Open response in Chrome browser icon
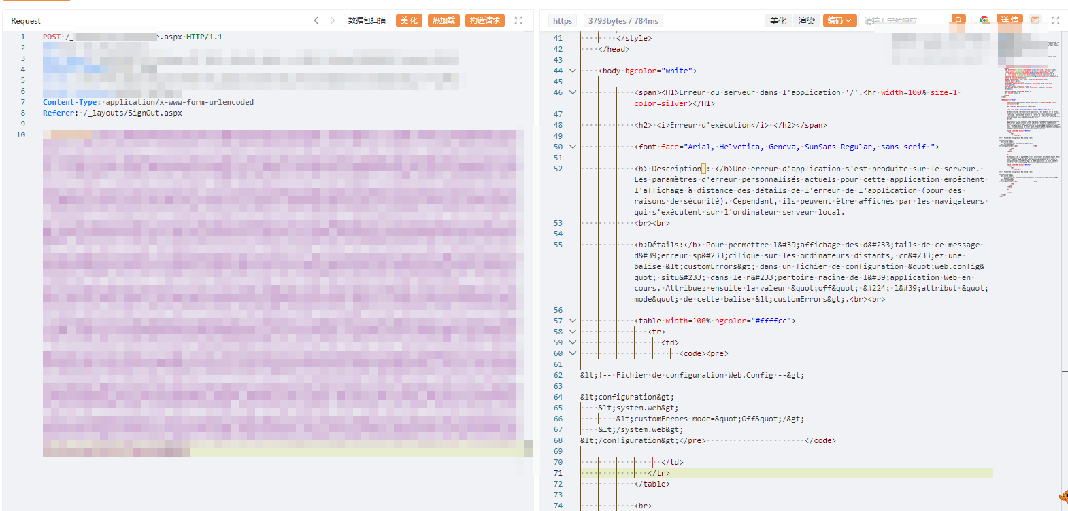The width and height of the screenshot is (1068, 511). tap(984, 20)
